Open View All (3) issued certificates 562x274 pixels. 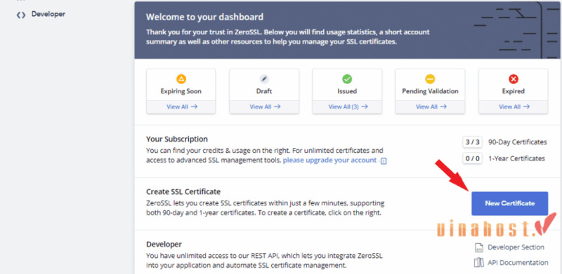pos(348,107)
